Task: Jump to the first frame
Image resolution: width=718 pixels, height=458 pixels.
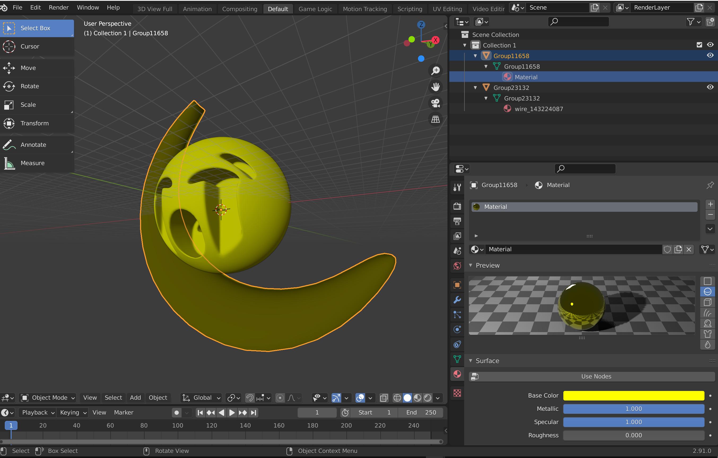Action: pyautogui.click(x=200, y=413)
